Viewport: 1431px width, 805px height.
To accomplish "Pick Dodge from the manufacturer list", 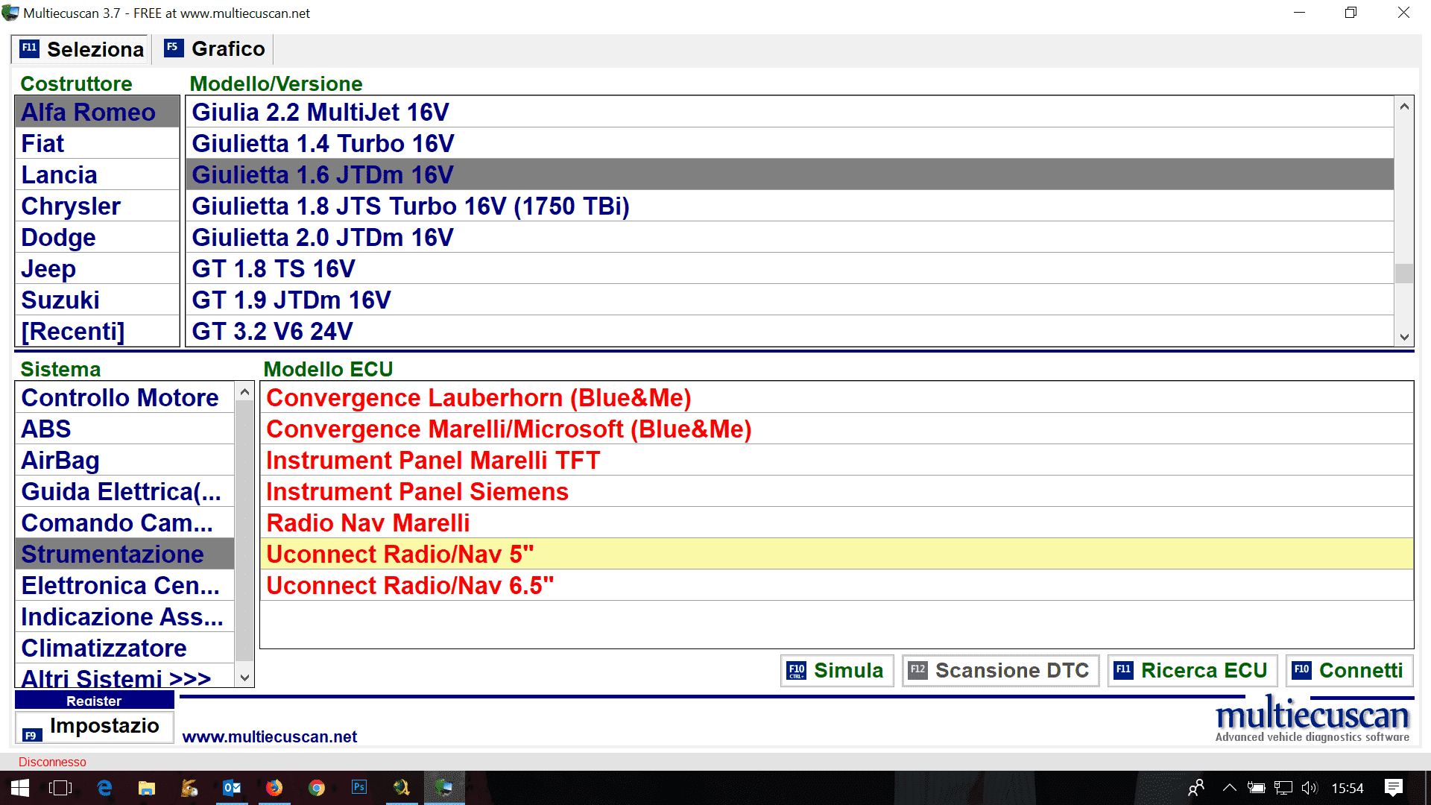I will coord(97,237).
